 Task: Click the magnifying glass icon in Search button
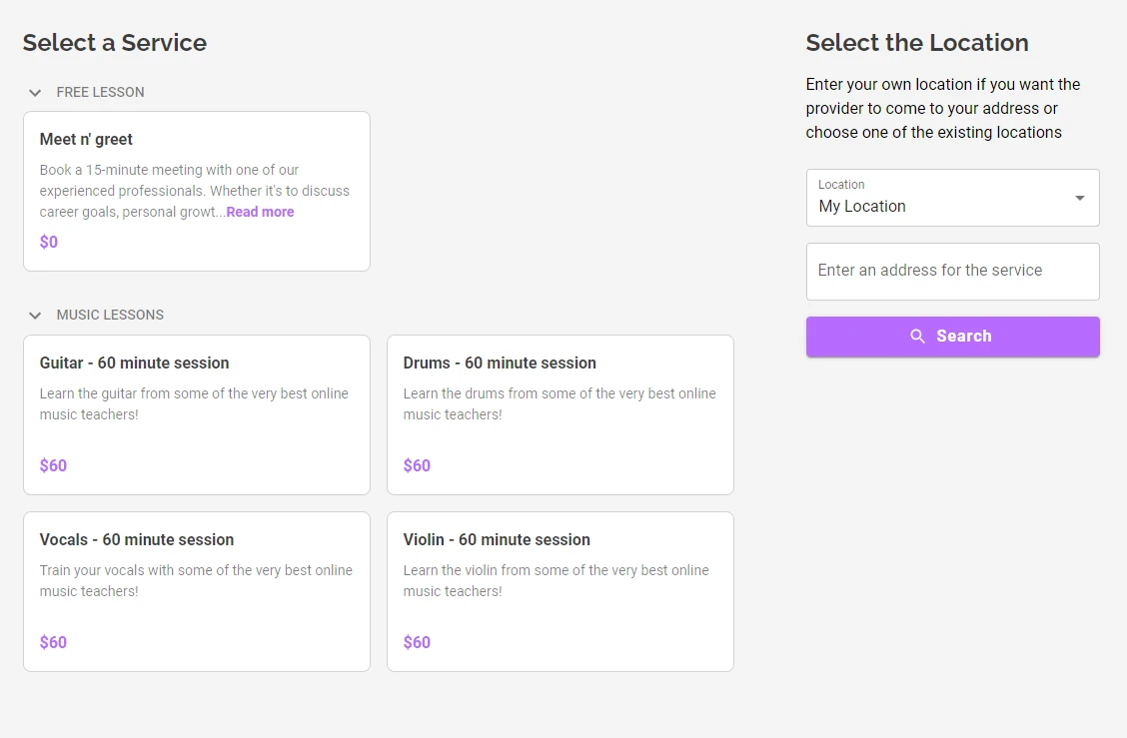coord(918,337)
